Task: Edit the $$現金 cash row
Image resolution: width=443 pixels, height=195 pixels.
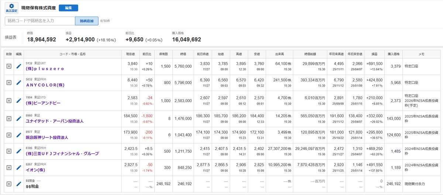Action: click(19, 184)
